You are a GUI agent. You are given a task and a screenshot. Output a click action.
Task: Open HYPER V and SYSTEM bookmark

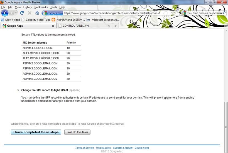(x=68, y=20)
